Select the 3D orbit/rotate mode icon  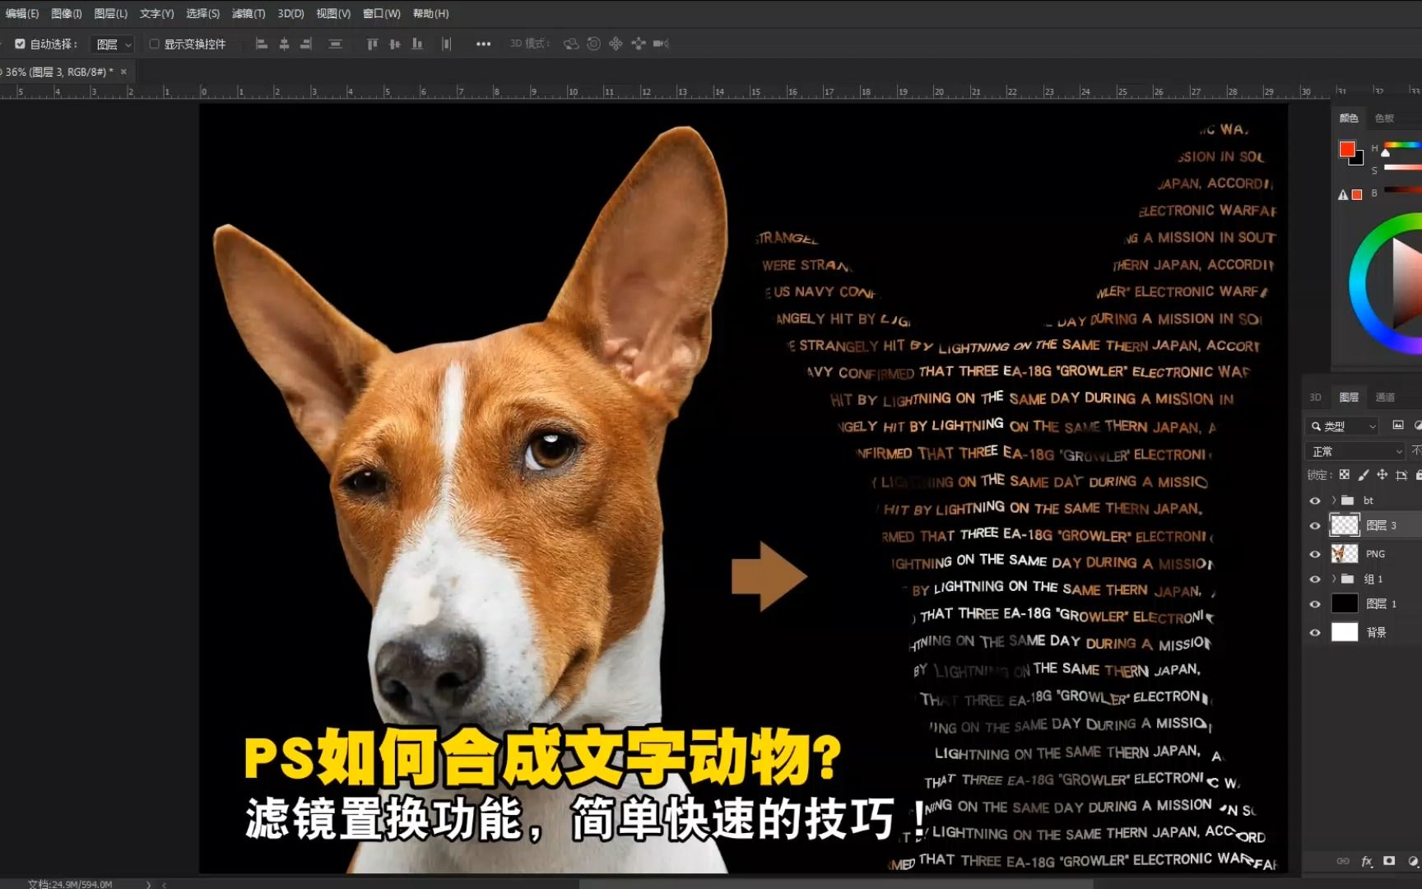tap(571, 44)
